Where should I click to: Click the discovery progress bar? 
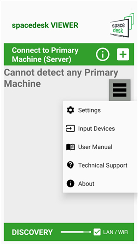click(x=76, y=232)
